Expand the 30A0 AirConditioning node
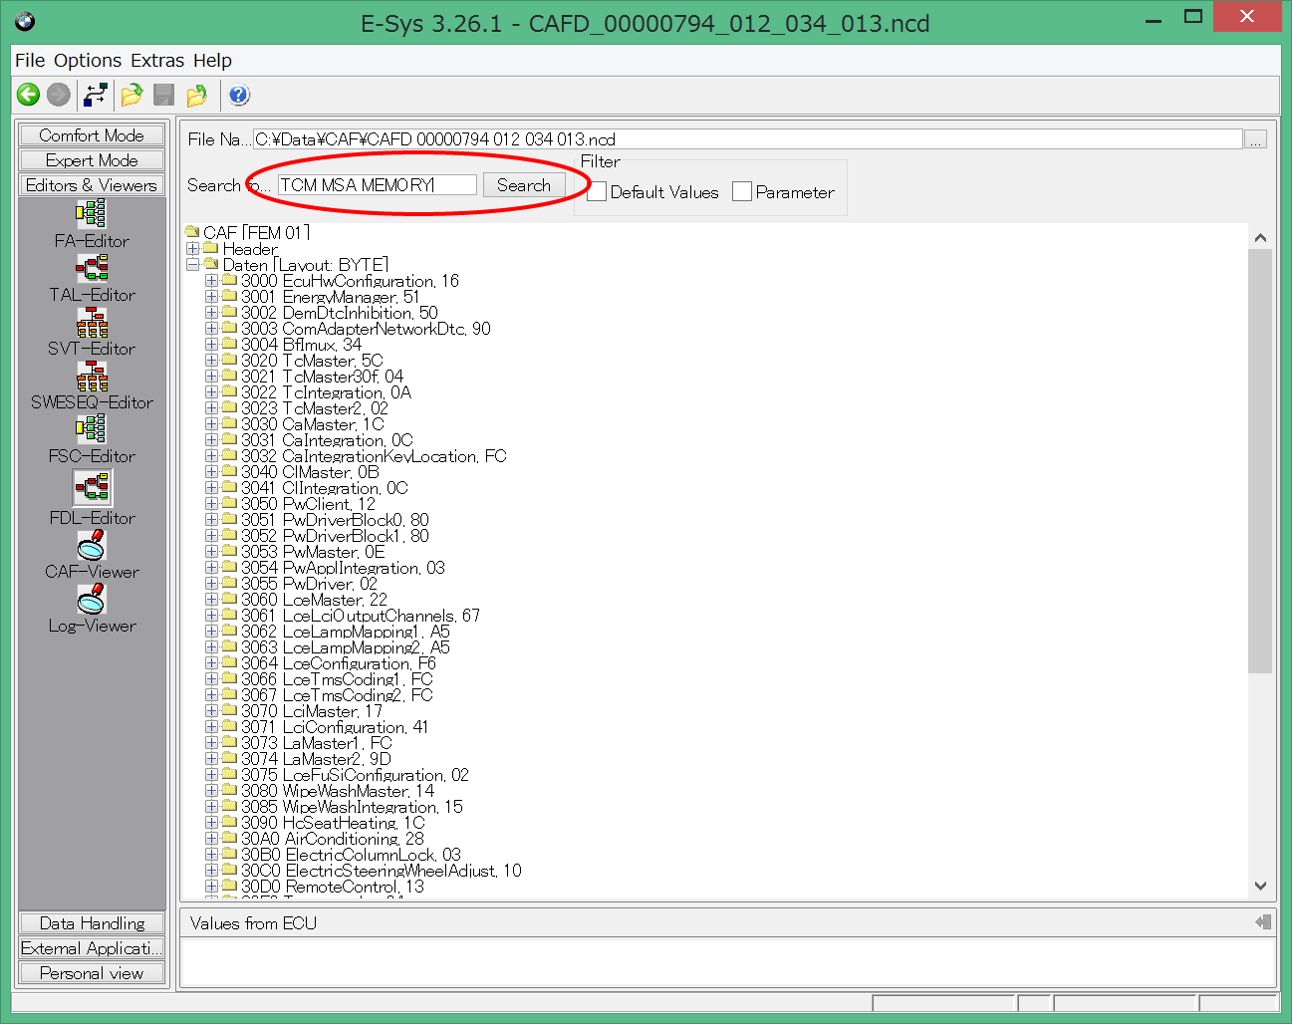This screenshot has width=1292, height=1024. click(211, 839)
